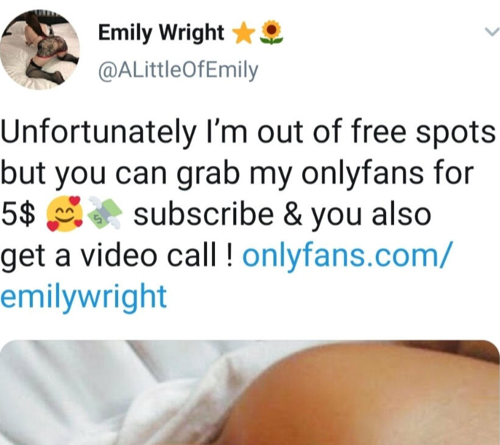This screenshot has height=445, width=500.
Task: Open Emily Wright's profile picture
Action: [x=40, y=49]
